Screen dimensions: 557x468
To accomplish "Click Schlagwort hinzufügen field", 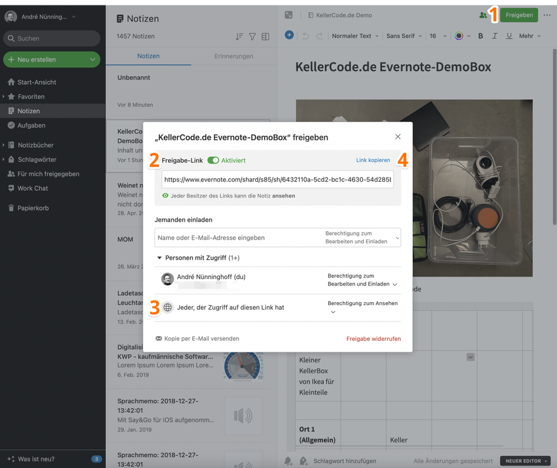I will tap(344, 461).
